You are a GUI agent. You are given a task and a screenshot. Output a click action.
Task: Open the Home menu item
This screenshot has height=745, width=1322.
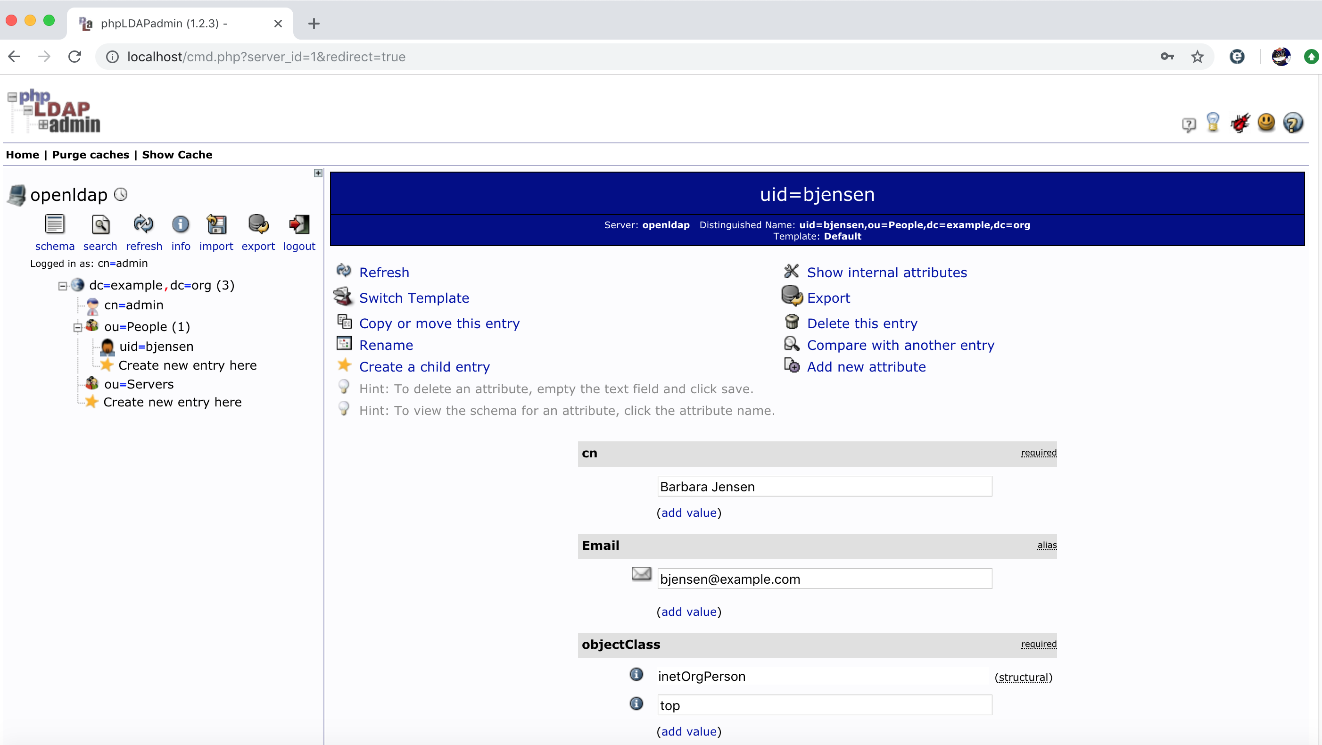coord(22,155)
